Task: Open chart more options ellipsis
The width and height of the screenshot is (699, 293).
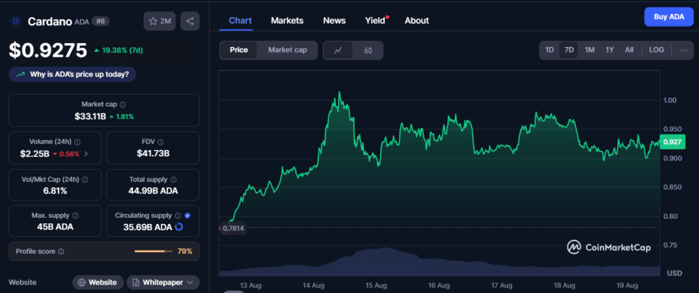Action: [x=683, y=50]
